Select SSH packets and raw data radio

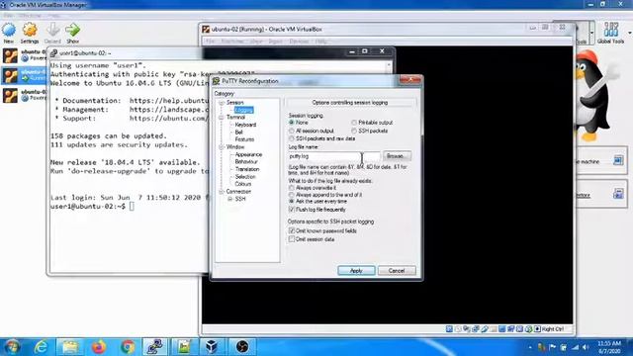[292, 138]
